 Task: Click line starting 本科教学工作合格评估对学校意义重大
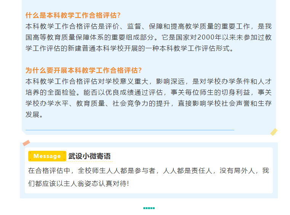tap(148, 81)
